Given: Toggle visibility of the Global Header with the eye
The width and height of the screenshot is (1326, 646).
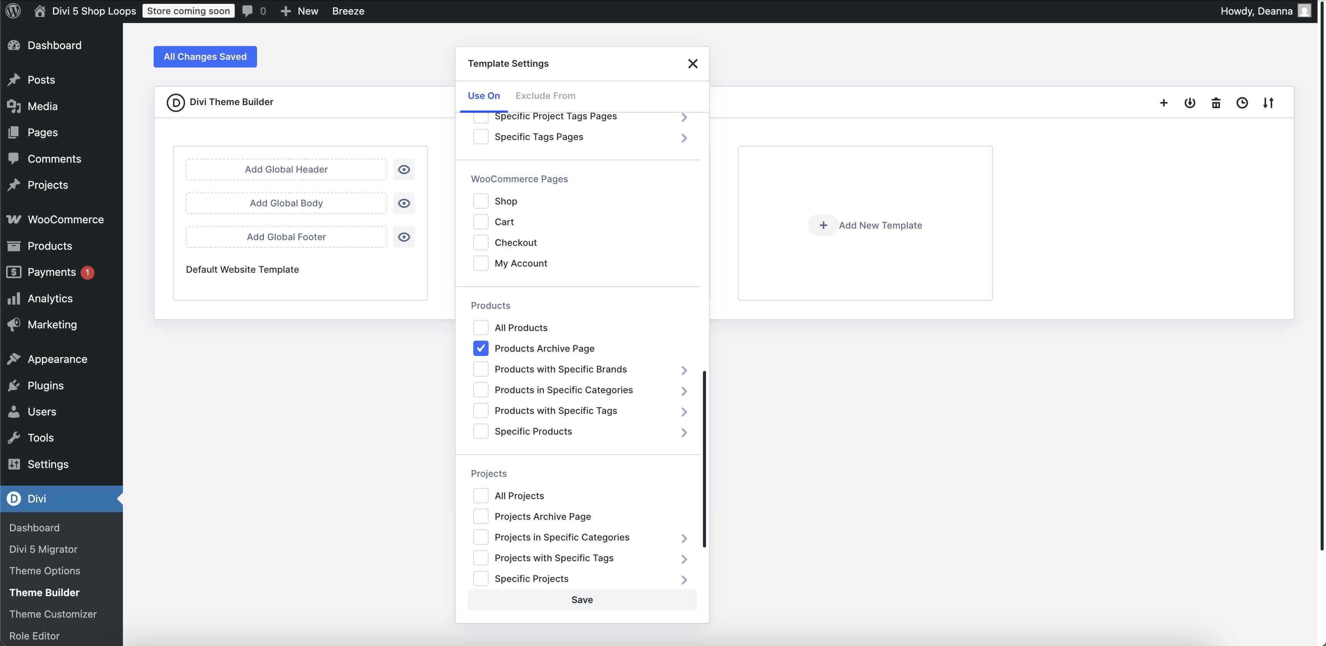Looking at the screenshot, I should click(404, 169).
